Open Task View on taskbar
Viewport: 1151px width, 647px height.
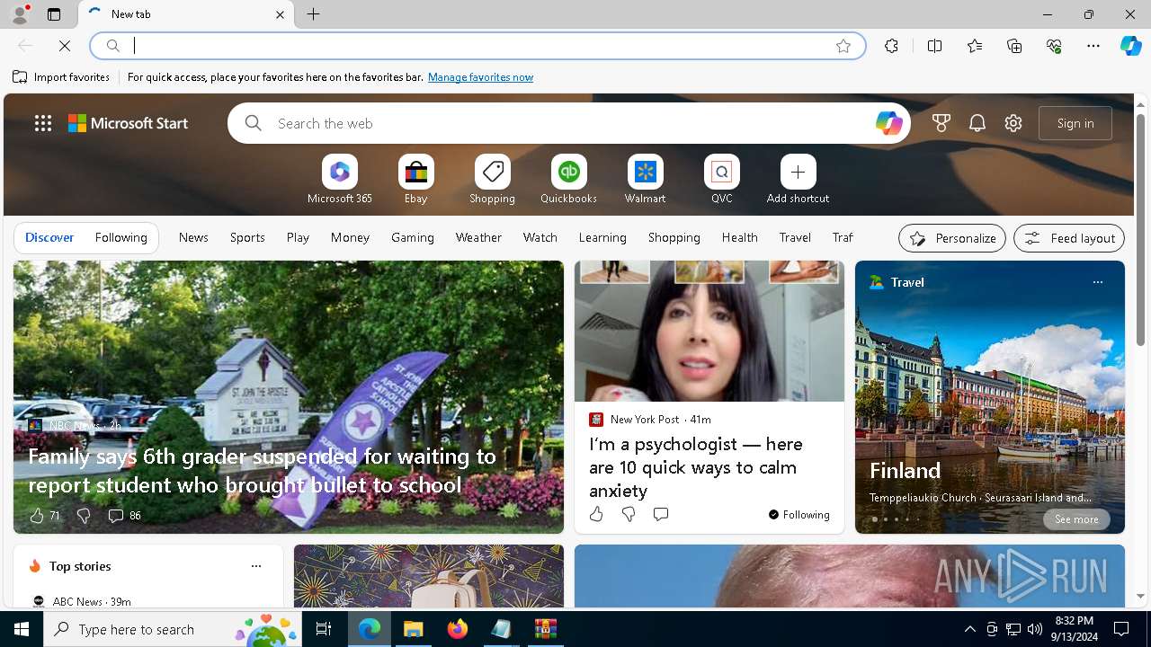coord(324,629)
